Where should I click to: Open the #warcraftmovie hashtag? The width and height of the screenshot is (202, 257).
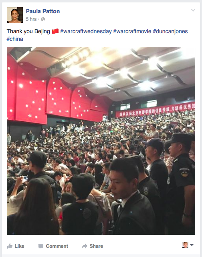point(132,31)
